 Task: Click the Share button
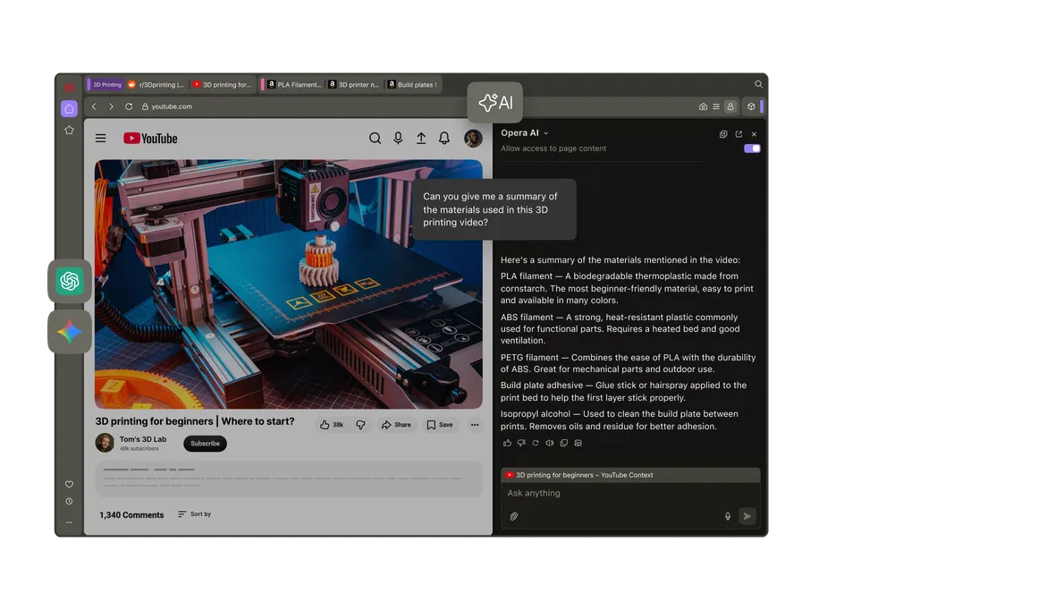396,425
